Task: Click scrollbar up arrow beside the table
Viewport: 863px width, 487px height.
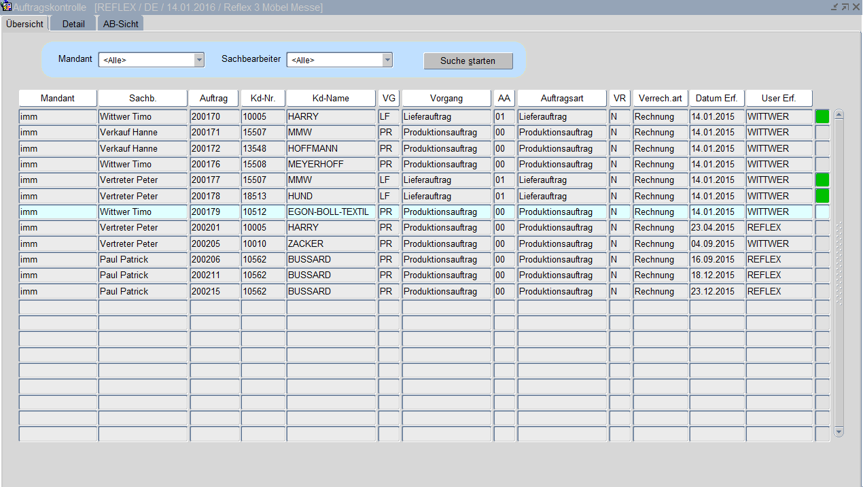Action: (x=839, y=114)
